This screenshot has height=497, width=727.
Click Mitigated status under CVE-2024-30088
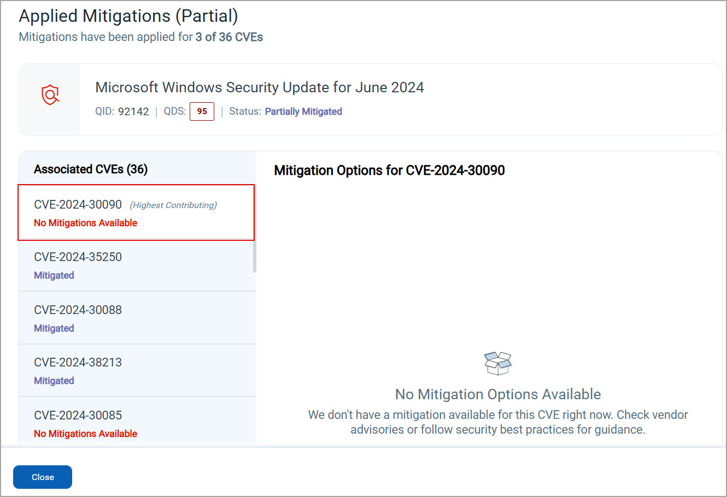click(54, 328)
